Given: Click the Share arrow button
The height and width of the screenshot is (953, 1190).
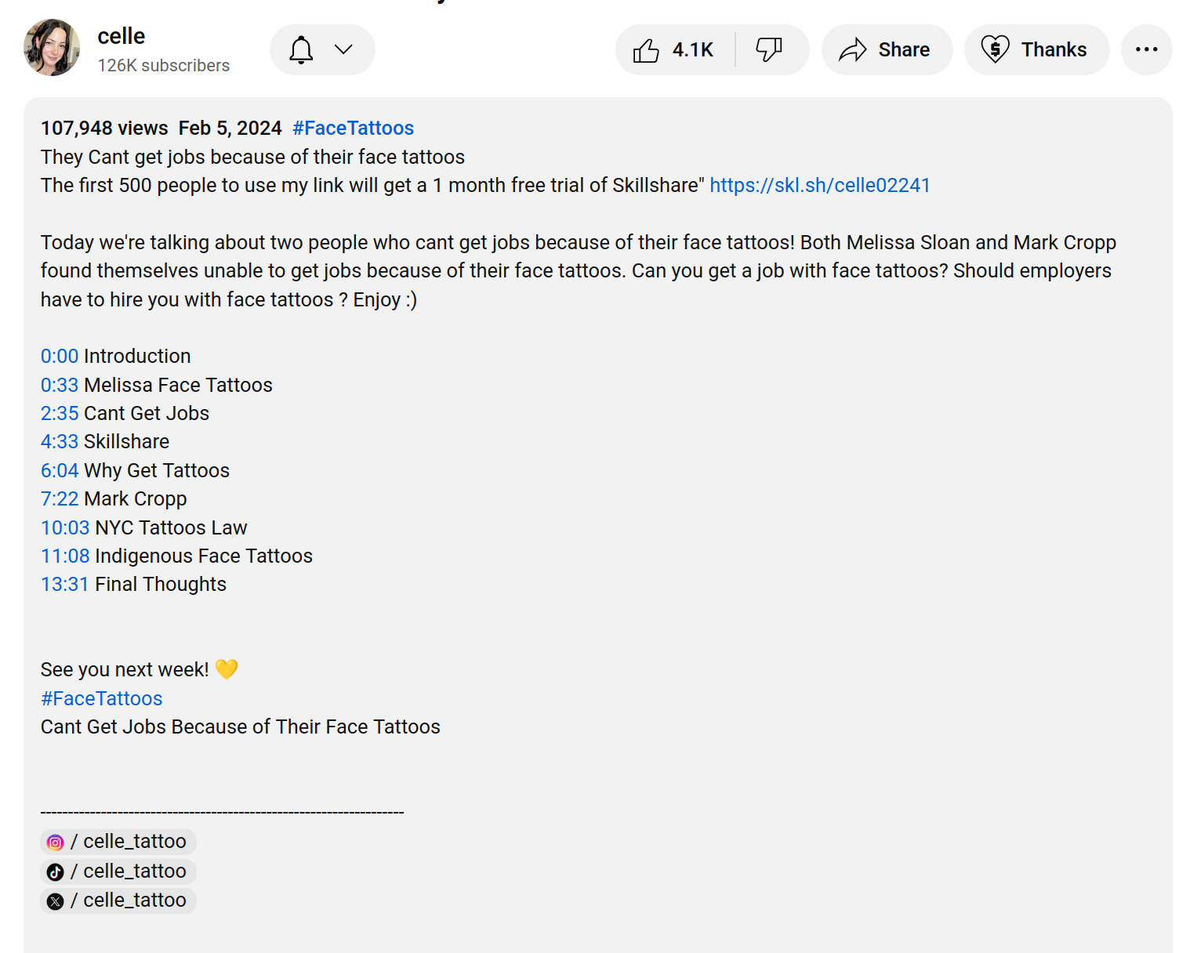Looking at the screenshot, I should [887, 50].
